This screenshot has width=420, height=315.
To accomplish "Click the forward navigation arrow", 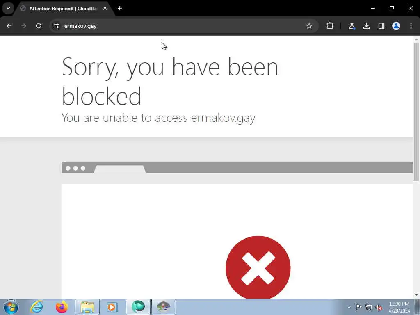I will coord(24,26).
